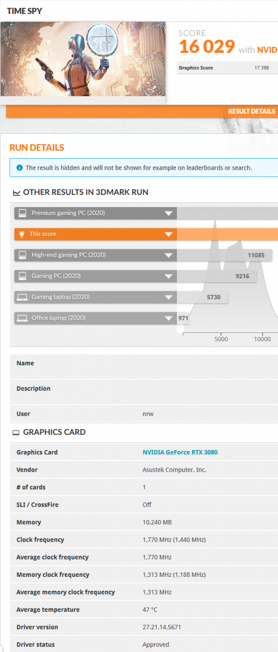Click the Time Spy benchmark artwork thumbnail
Viewport: 278px width, 652px height.
pyautogui.click(x=83, y=58)
